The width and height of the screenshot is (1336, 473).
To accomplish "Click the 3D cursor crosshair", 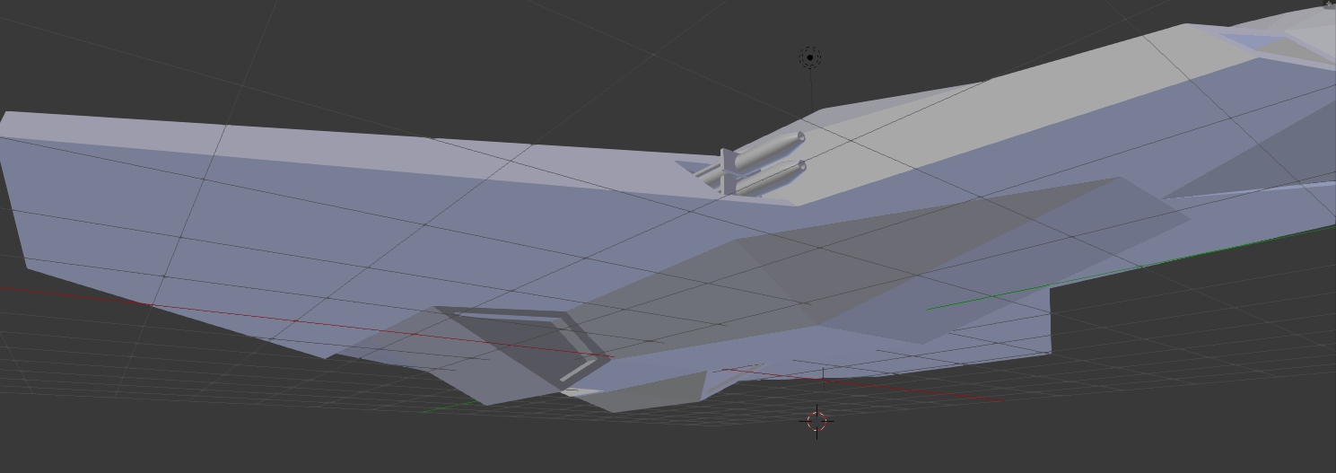I will pos(816,420).
